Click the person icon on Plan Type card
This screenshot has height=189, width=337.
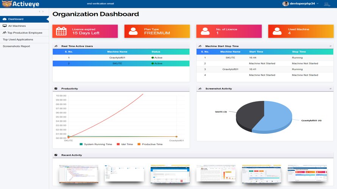click(x=133, y=31)
